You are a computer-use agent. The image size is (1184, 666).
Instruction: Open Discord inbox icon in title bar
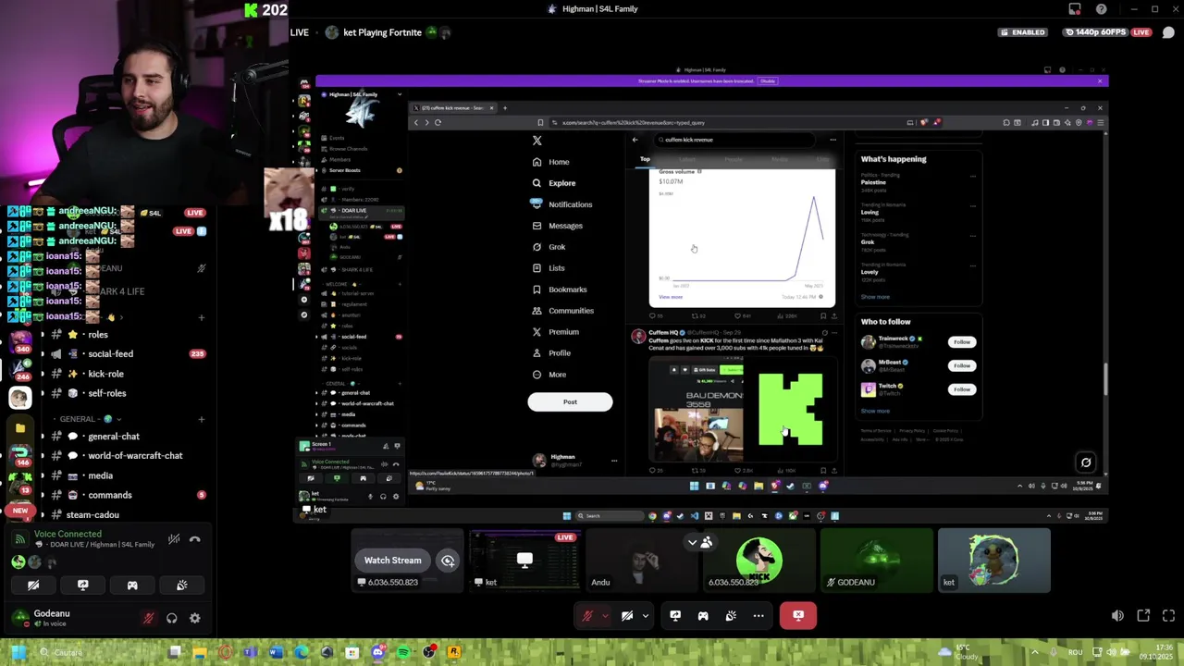[x=1075, y=9]
